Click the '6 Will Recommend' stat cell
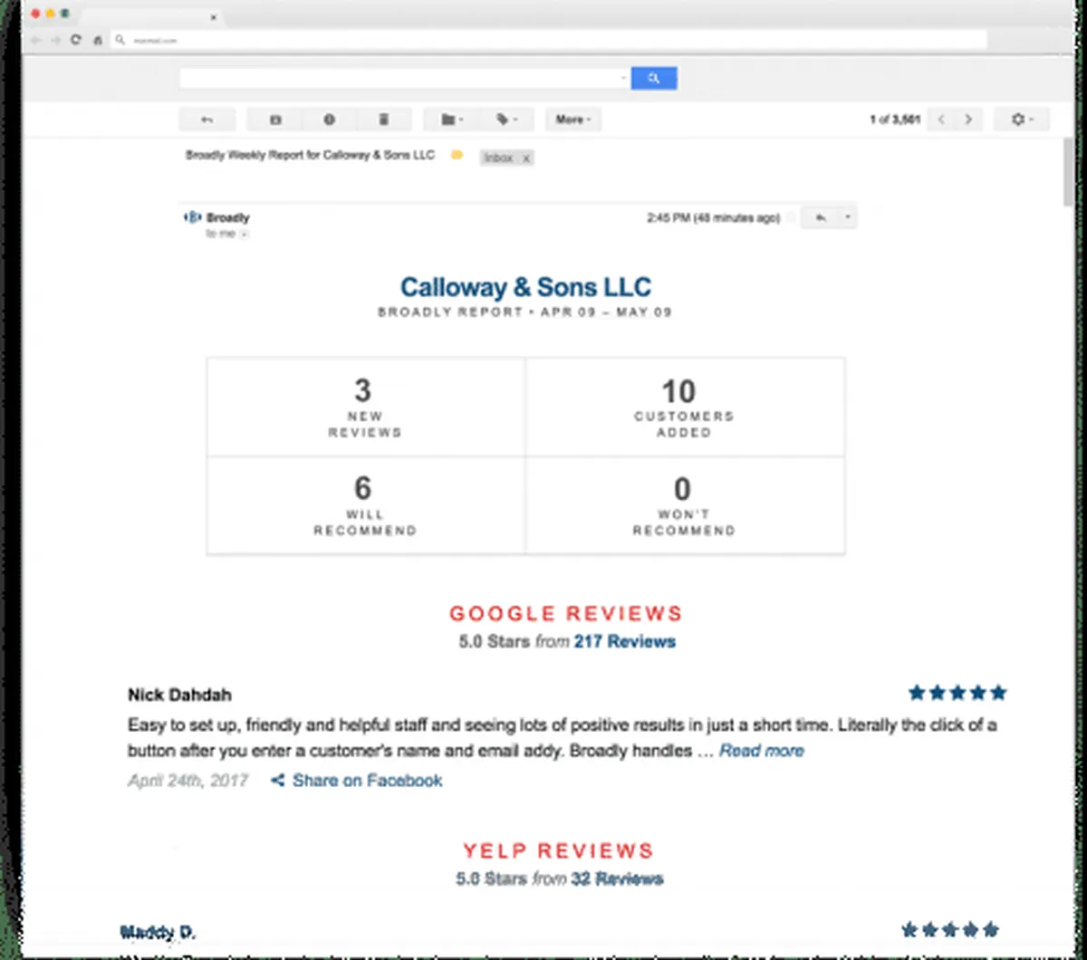Image resolution: width=1087 pixels, height=960 pixels. pyautogui.click(x=365, y=505)
